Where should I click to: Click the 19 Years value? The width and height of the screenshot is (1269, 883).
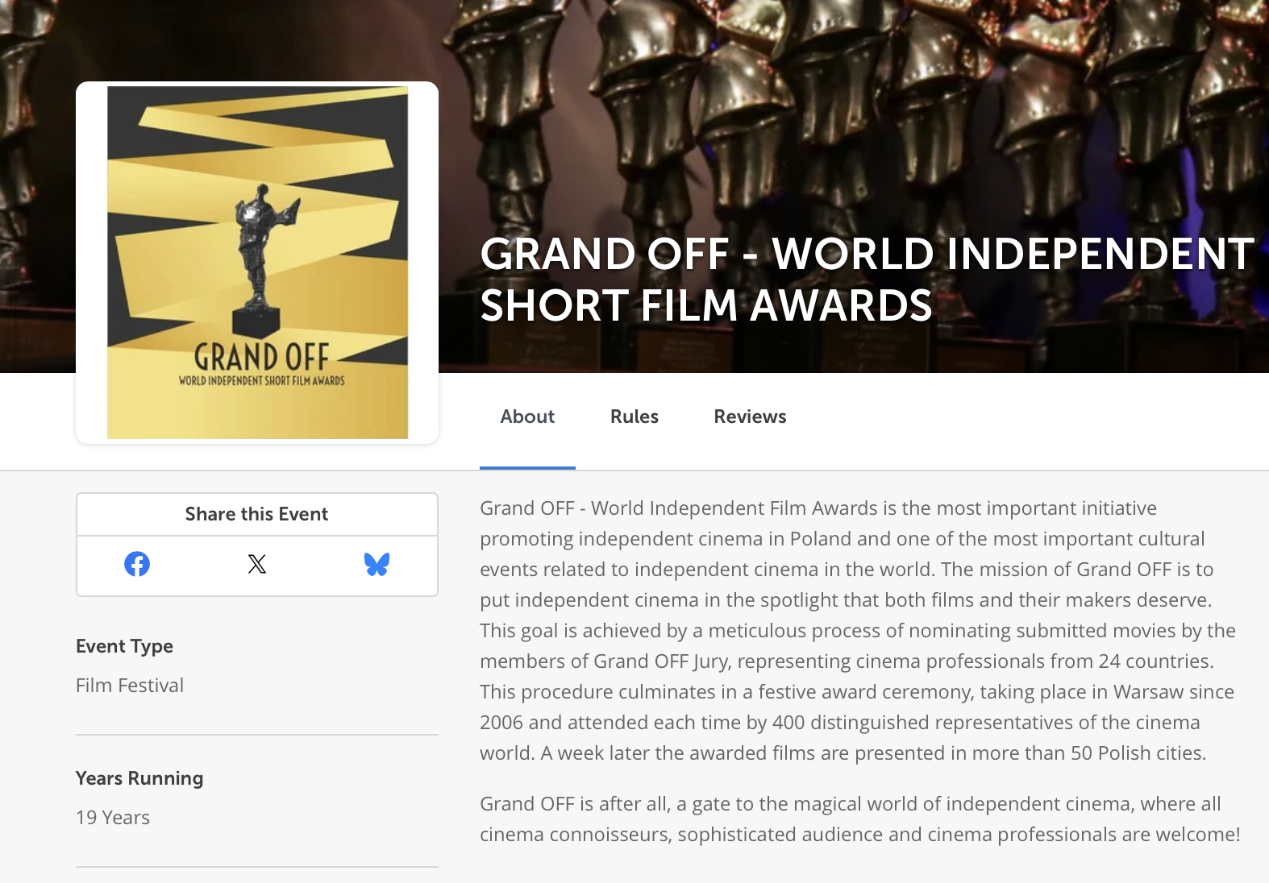113,818
